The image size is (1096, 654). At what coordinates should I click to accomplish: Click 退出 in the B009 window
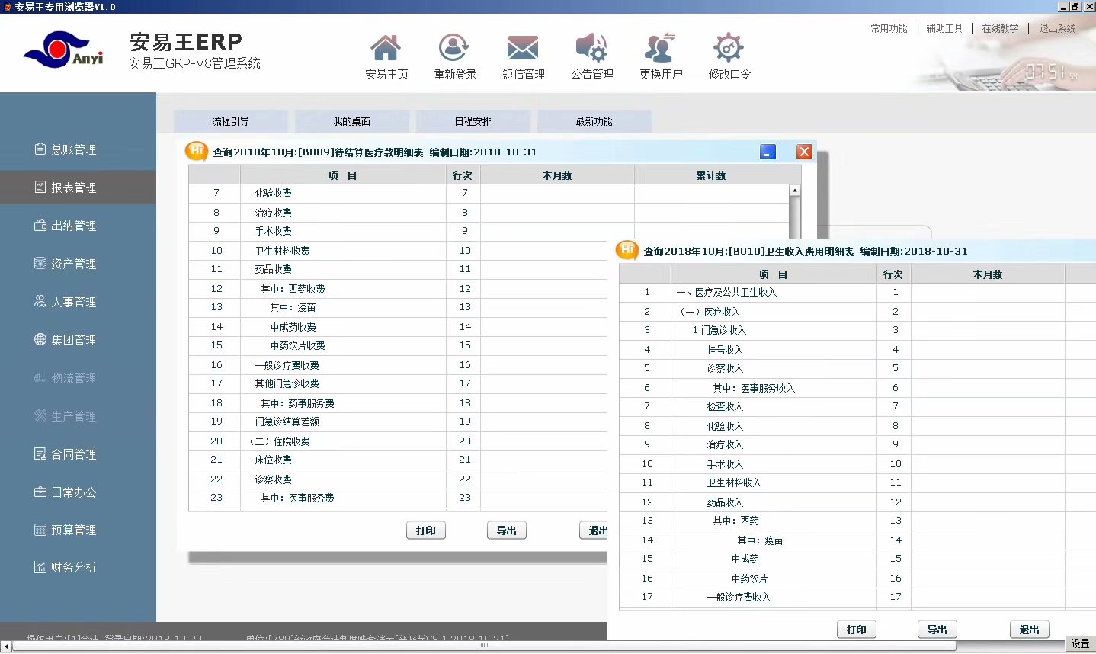[x=594, y=531]
